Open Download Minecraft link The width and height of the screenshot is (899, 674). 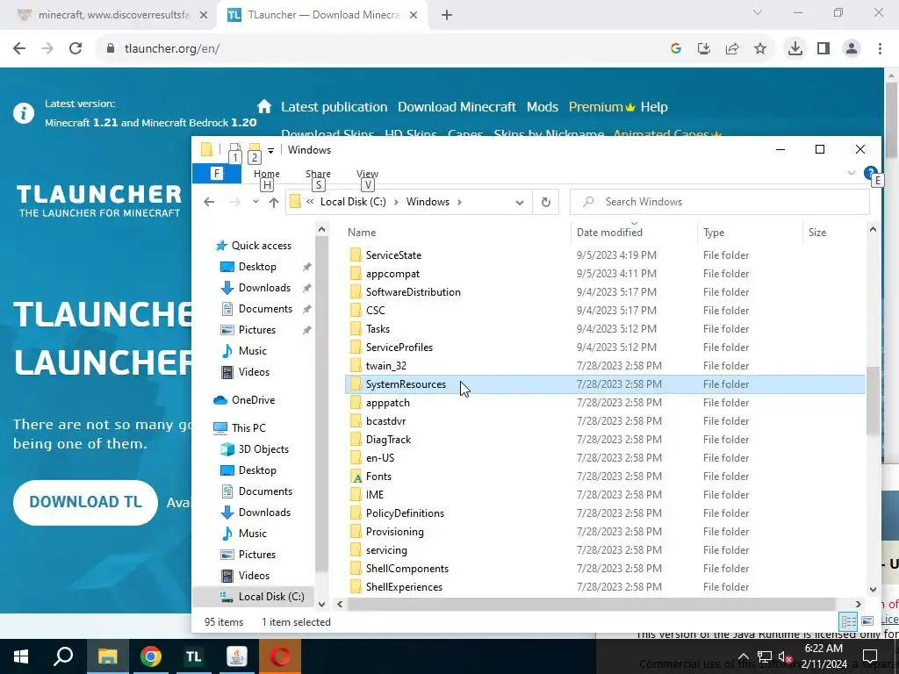pyautogui.click(x=457, y=106)
